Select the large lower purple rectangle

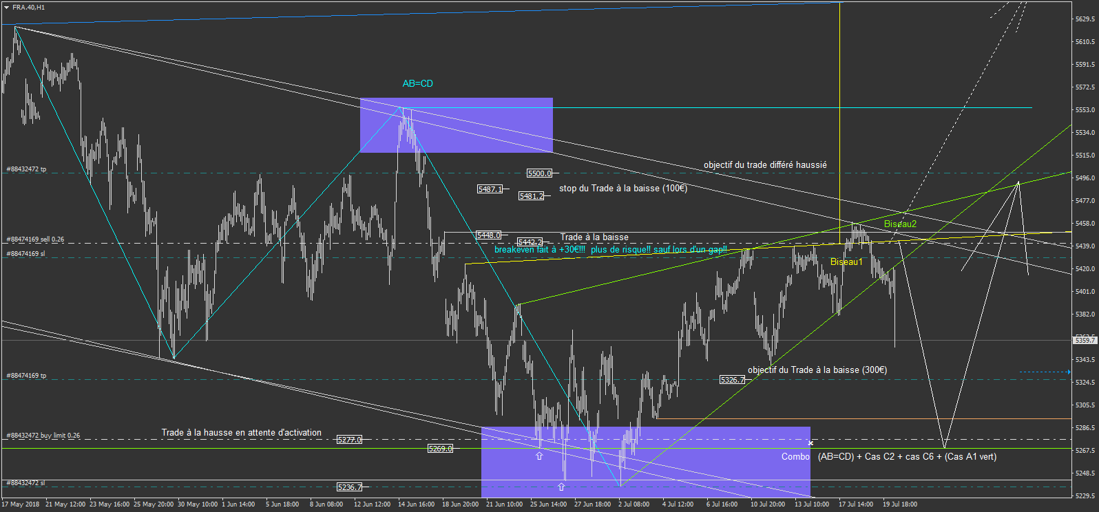pos(646,462)
